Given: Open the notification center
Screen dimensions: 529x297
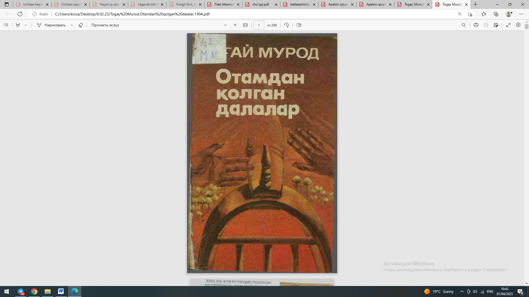Looking at the screenshot, I should [x=520, y=291].
